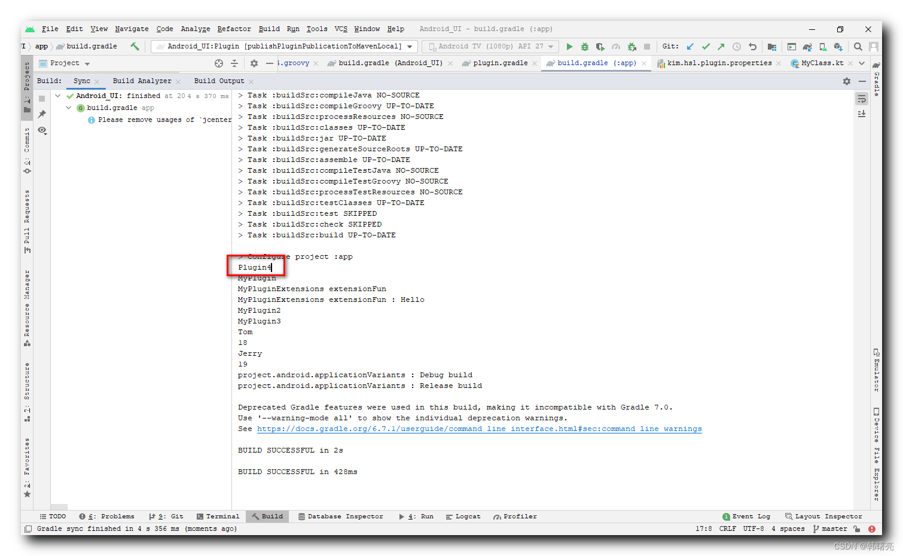Hide the Build tool window
The height and width of the screenshot is (556, 903).
(862, 81)
